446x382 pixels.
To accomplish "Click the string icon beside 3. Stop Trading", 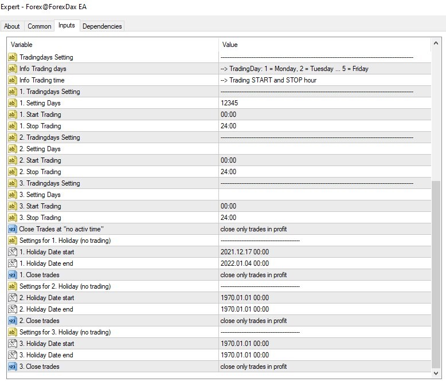I will click(12, 218).
